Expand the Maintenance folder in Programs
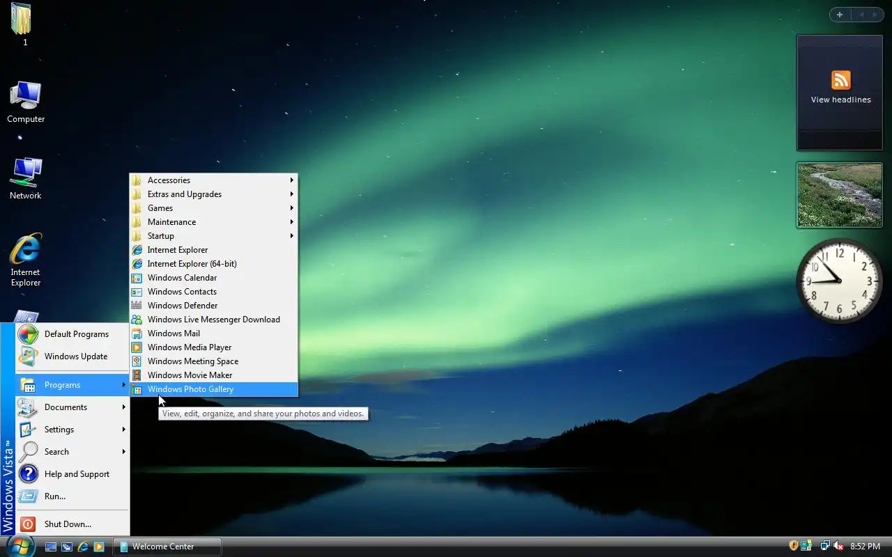 tap(213, 222)
